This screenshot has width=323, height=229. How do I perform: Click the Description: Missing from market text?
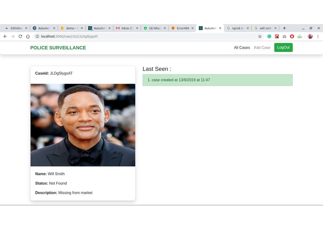(64, 193)
